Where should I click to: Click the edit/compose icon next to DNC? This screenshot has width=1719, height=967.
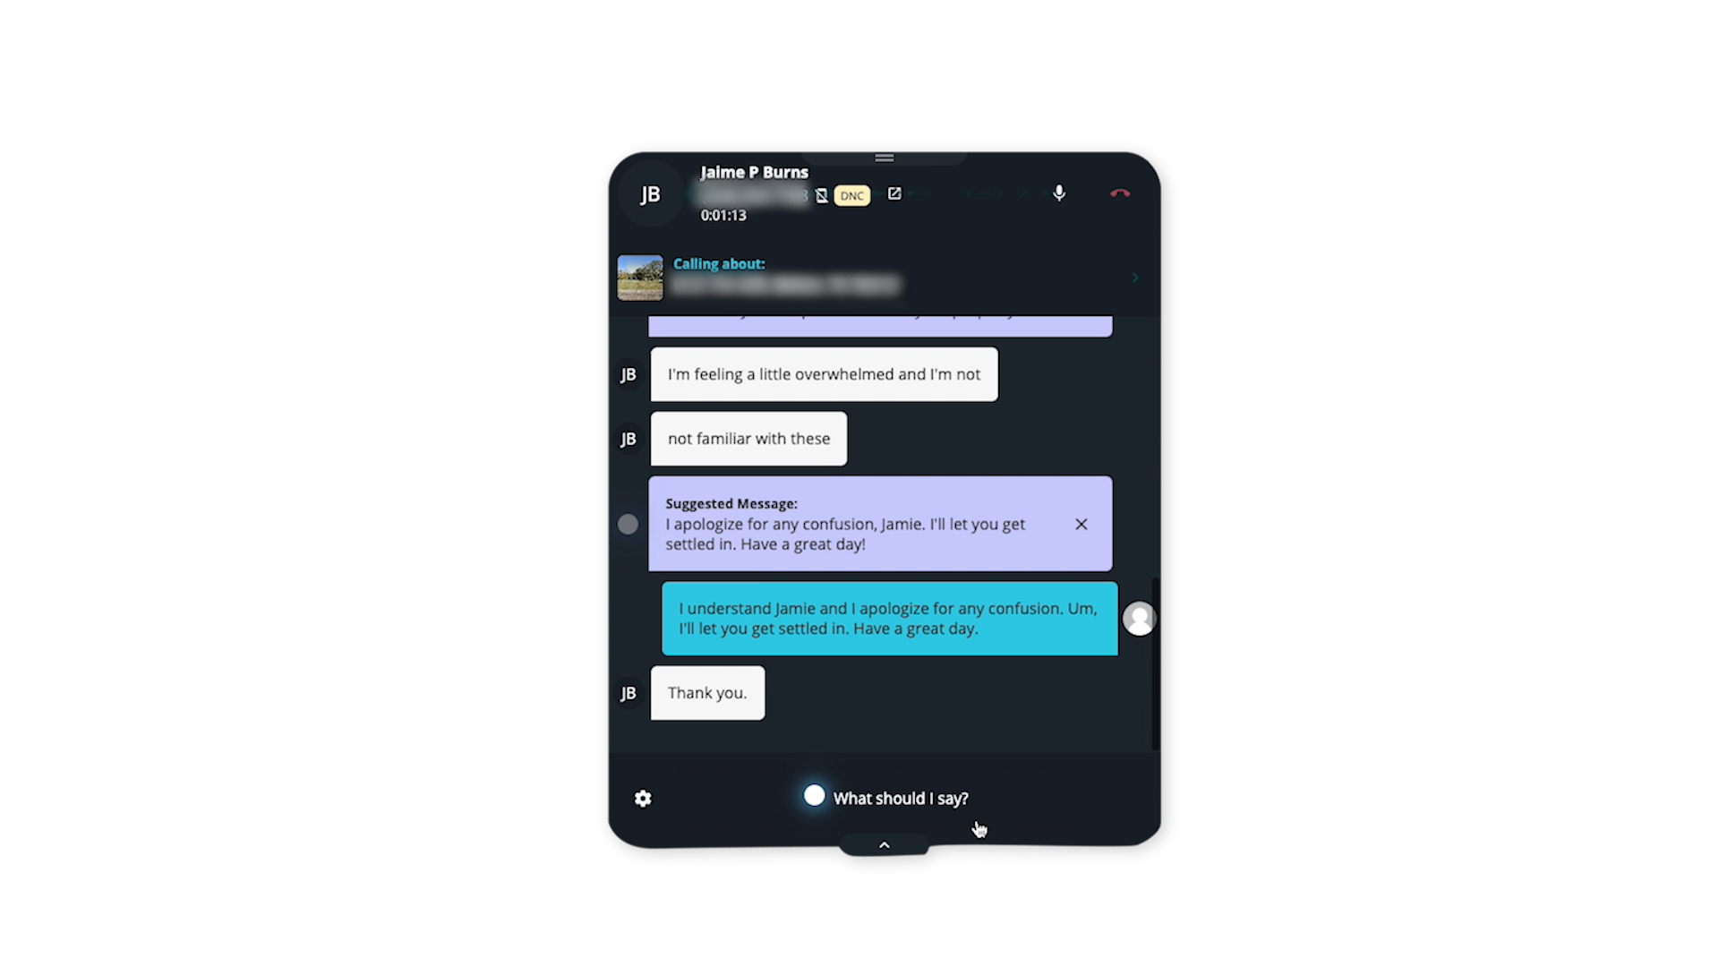894,193
